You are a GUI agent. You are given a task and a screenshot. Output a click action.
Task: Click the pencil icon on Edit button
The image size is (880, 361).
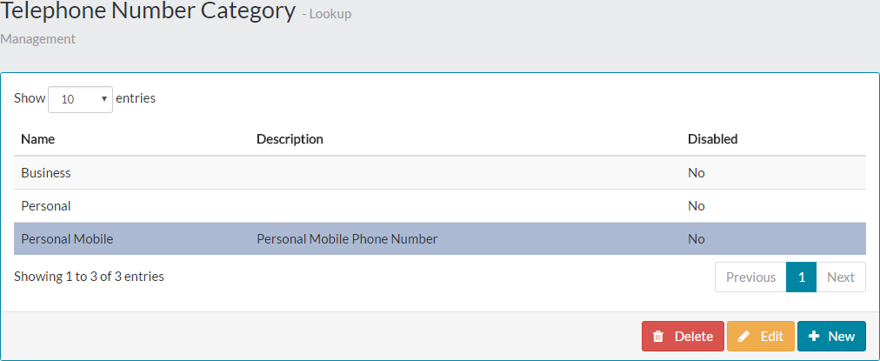[743, 337]
